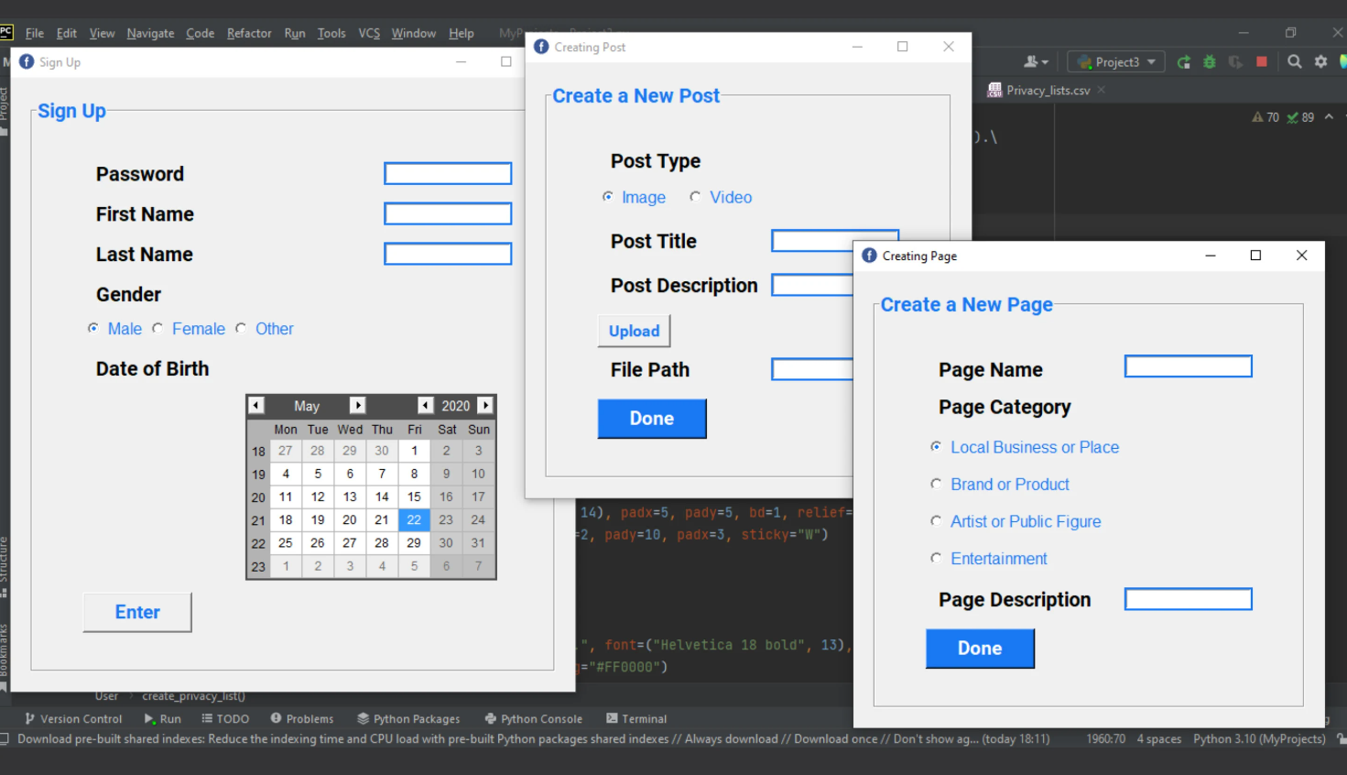Viewport: 1347px width, 775px height.
Task: Click the 4 spaces indent setting
Action: tap(1158, 738)
